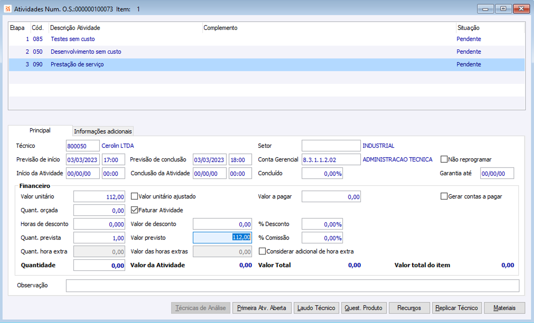The width and height of the screenshot is (534, 323).
Task: Enable 'Valor unitário ajustado' checkbox
Action: tap(134, 196)
